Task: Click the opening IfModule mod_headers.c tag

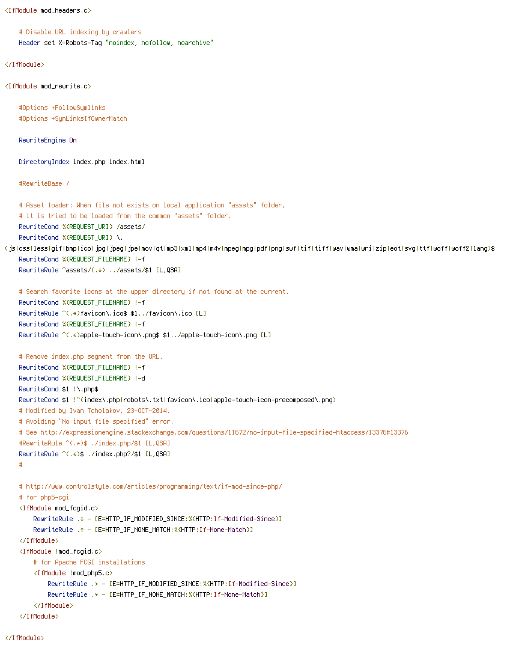Action: pyautogui.click(x=48, y=10)
